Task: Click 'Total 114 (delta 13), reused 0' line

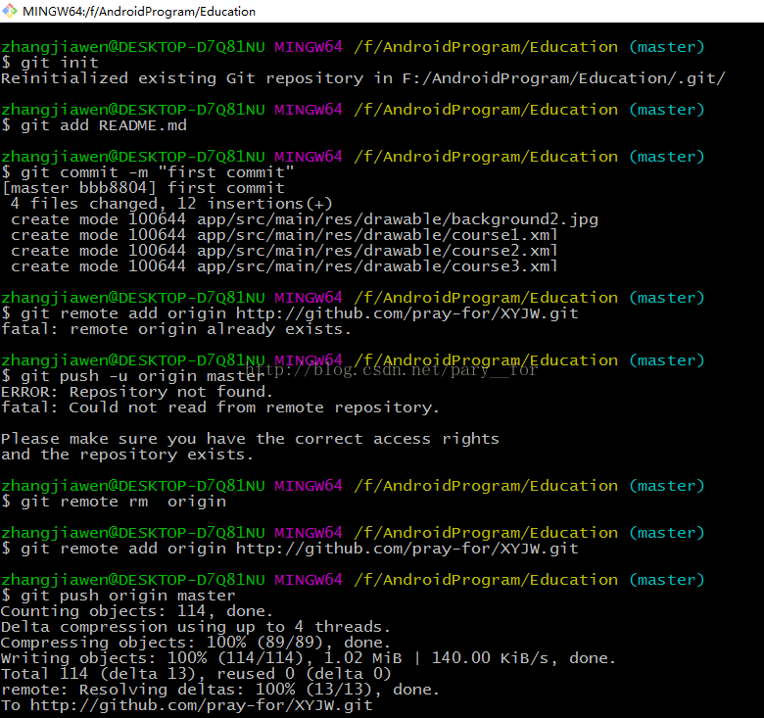Action: point(196,674)
